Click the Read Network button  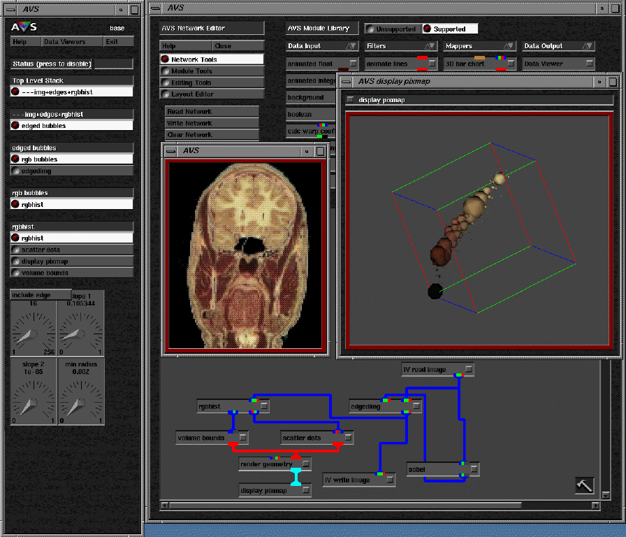pos(212,111)
